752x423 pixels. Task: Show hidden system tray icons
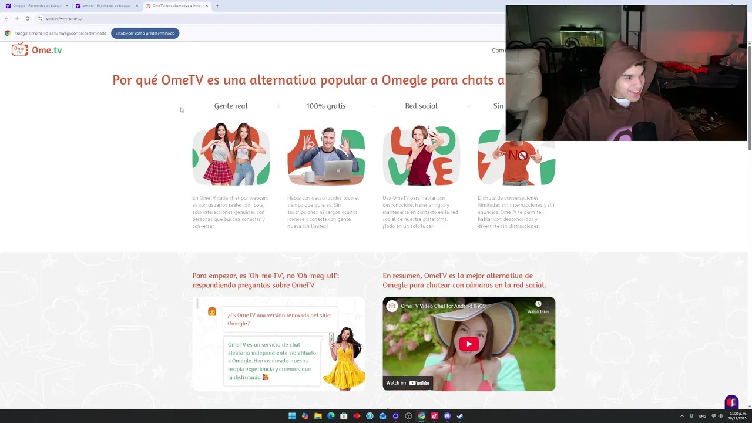click(x=681, y=416)
